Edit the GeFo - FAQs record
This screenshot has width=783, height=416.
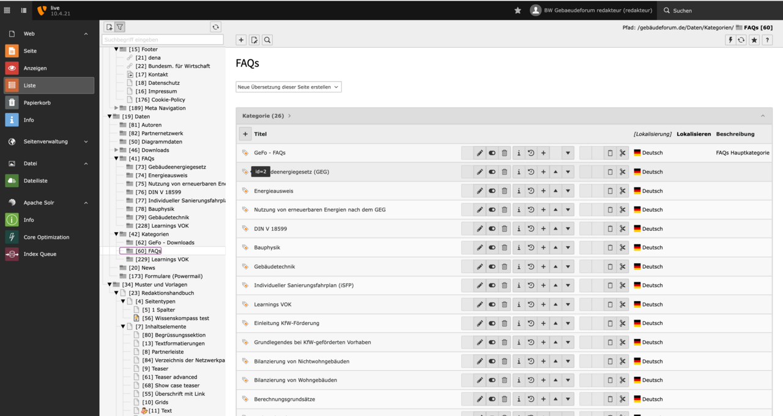(x=480, y=153)
